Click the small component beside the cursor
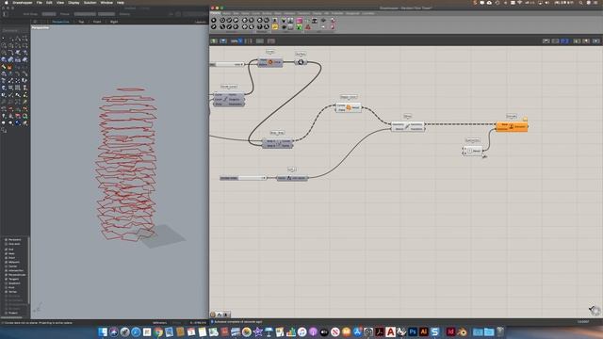Viewport: 603px width, 339px height. pos(473,151)
